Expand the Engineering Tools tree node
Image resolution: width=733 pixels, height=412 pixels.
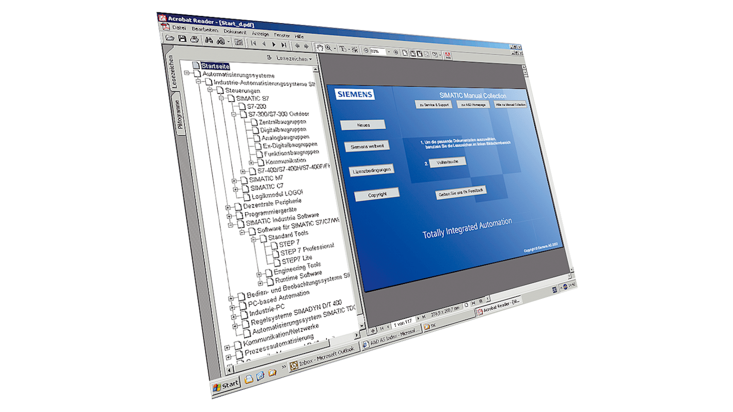(259, 274)
